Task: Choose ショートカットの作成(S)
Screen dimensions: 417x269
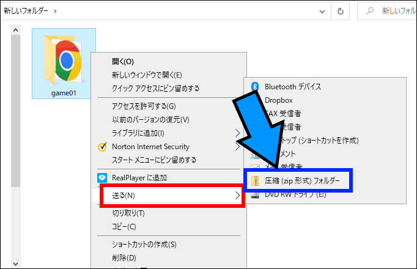Action: pyautogui.click(x=169, y=245)
